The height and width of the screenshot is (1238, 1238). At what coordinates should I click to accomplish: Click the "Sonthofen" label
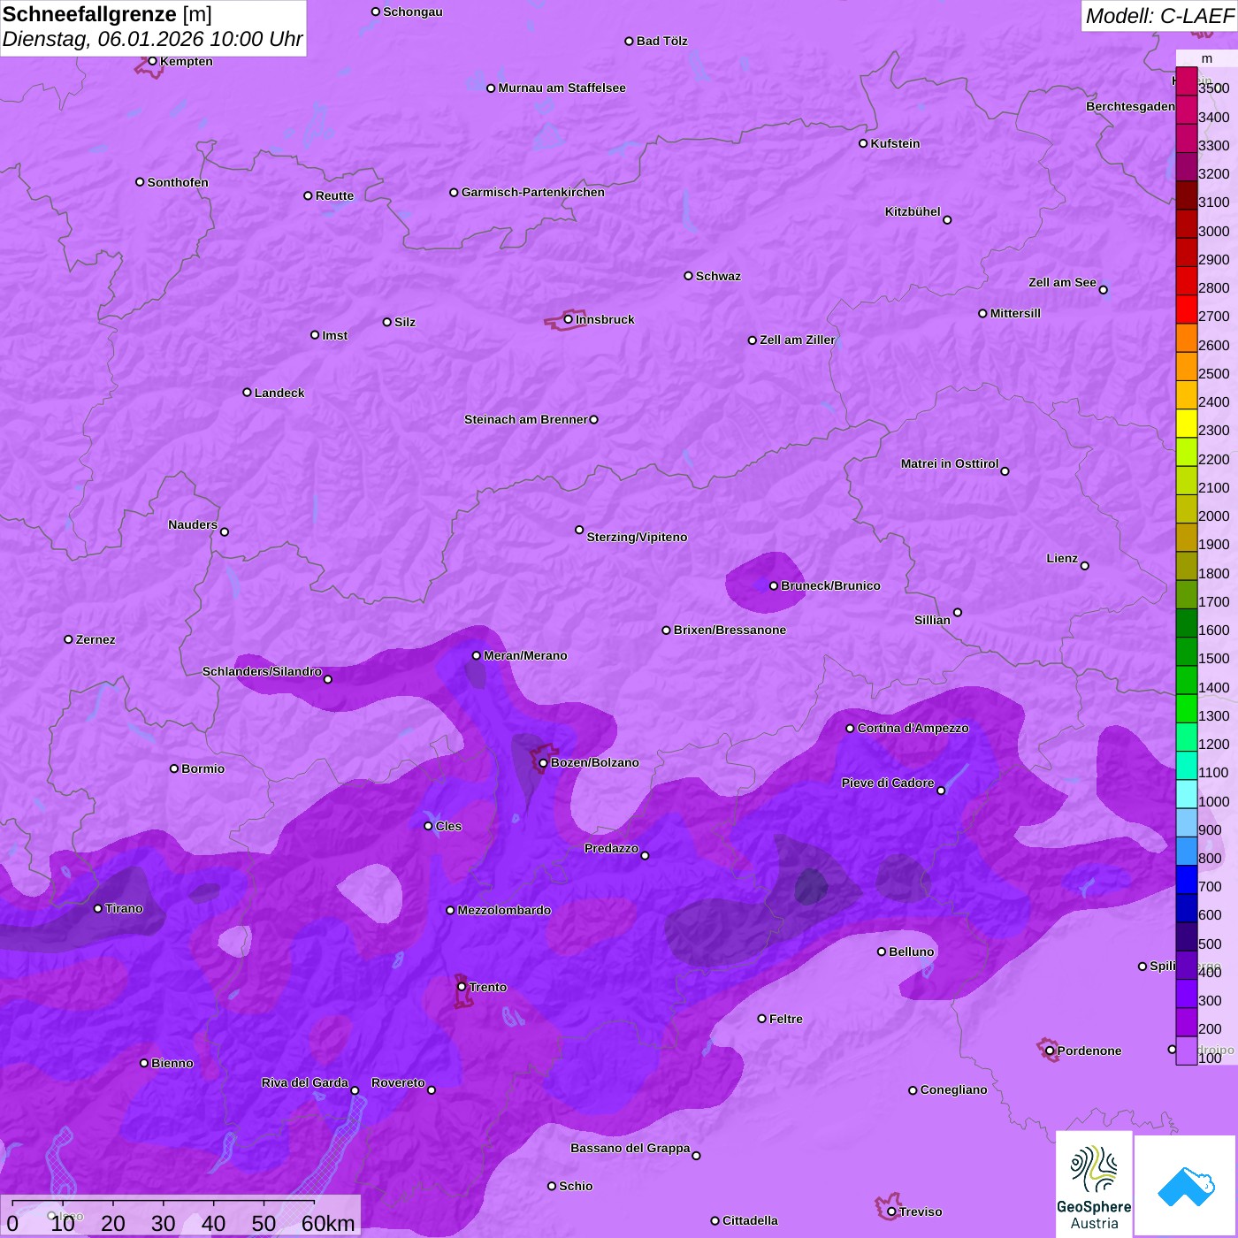coord(178,182)
